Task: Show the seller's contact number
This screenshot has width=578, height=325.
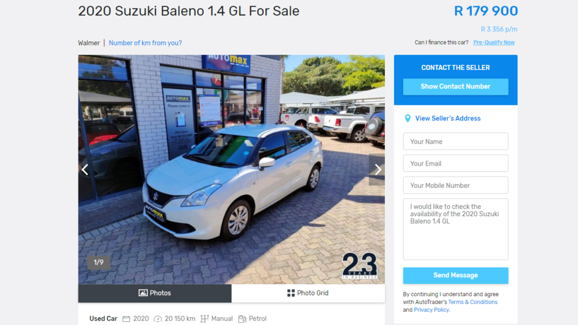Action: tap(456, 86)
